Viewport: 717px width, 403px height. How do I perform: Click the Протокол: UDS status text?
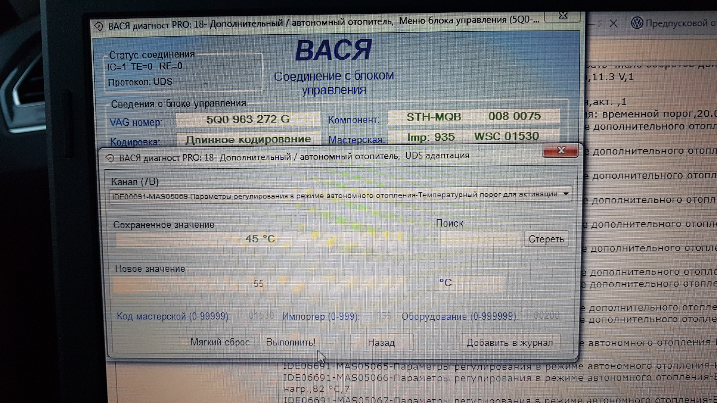[x=140, y=82]
